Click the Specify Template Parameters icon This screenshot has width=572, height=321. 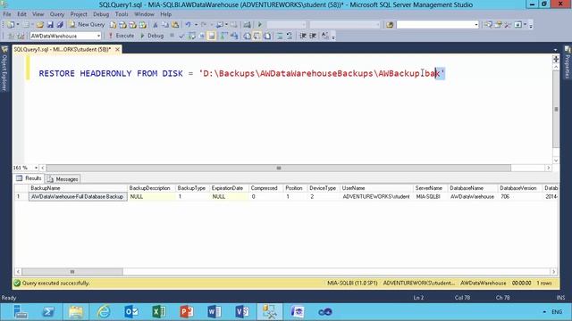[x=324, y=36]
